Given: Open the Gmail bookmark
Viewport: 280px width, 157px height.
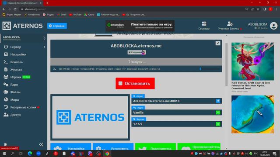Looking at the screenshot, I should pos(62,14).
